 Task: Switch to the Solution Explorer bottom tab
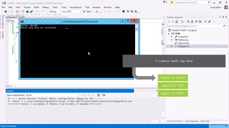pos(175,121)
